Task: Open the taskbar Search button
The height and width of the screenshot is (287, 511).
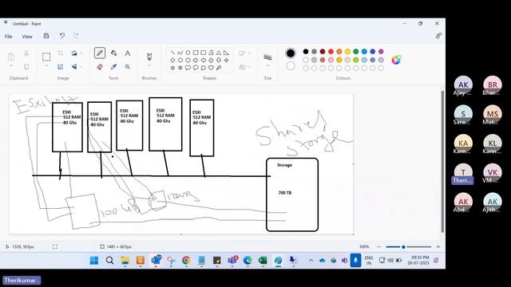Action: click(109, 261)
